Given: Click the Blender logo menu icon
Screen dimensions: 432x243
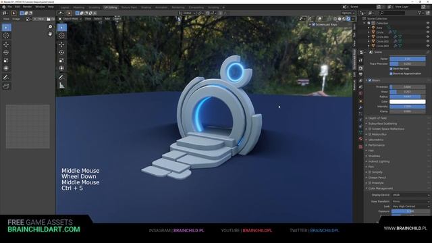Looking at the screenshot, I should coord(4,7).
